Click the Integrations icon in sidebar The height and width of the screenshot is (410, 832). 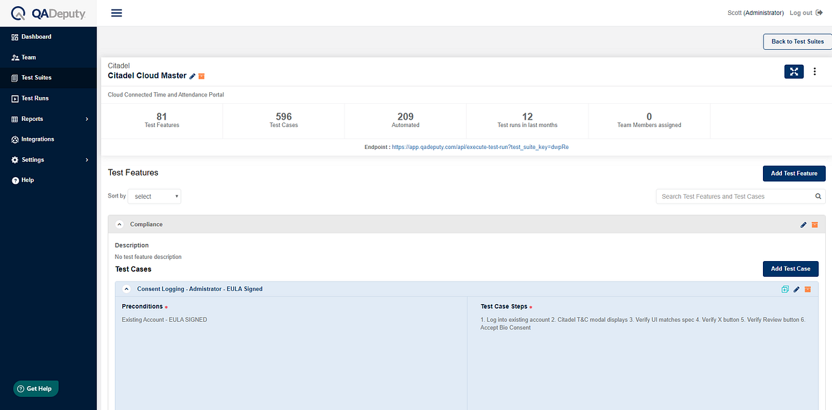tap(15, 139)
